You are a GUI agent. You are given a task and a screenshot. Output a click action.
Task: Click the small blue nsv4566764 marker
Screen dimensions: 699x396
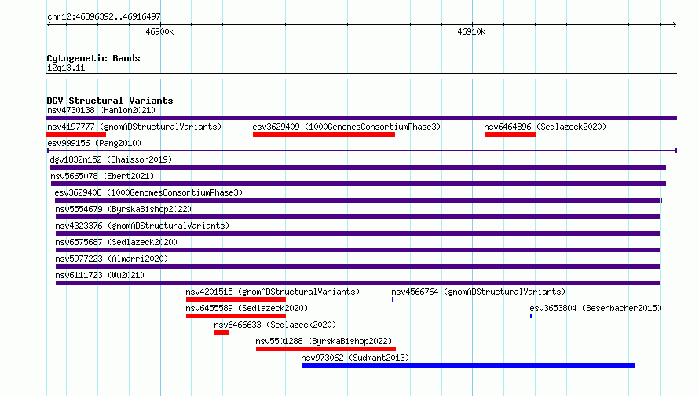coord(393,299)
